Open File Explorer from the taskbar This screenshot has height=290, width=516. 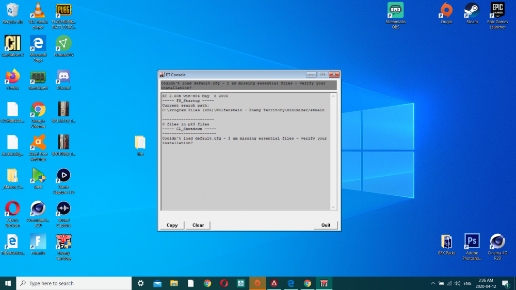pos(174,283)
